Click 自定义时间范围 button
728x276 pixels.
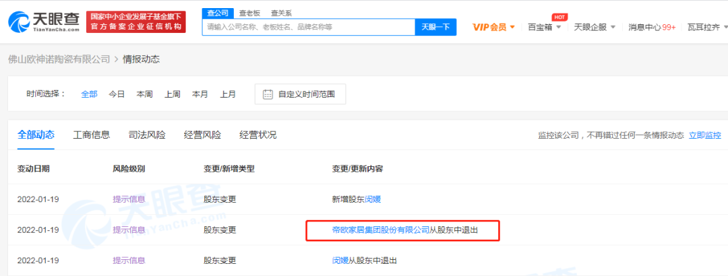click(x=300, y=94)
